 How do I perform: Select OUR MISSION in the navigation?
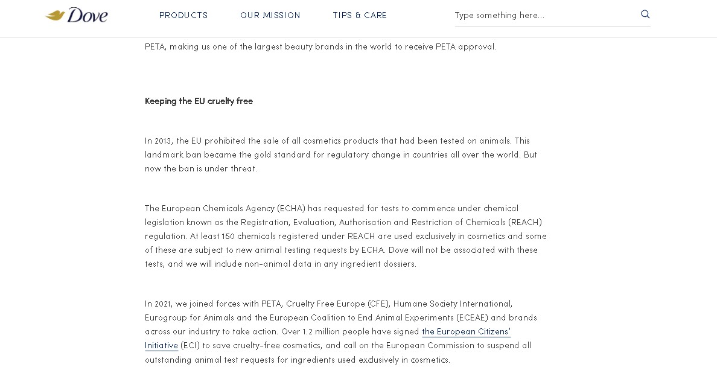click(270, 15)
